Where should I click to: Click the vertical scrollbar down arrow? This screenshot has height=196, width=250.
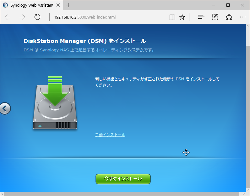(x=248, y=190)
